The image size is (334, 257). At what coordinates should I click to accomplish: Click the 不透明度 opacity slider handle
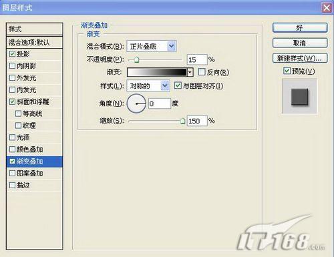tap(136, 59)
